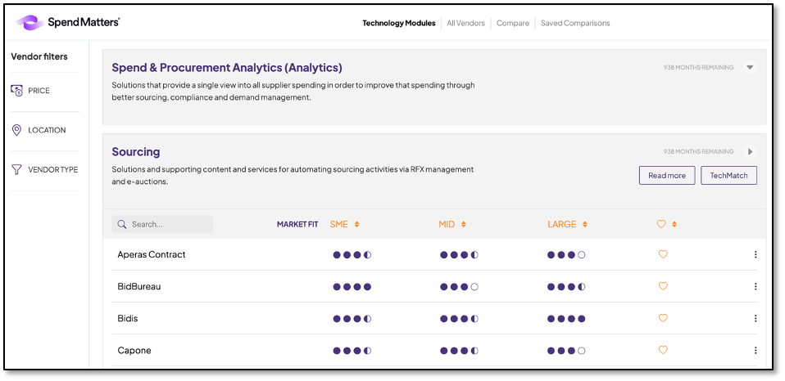The height and width of the screenshot is (381, 785).
Task: Open the LOCATION pin filter
Action: [x=16, y=130]
